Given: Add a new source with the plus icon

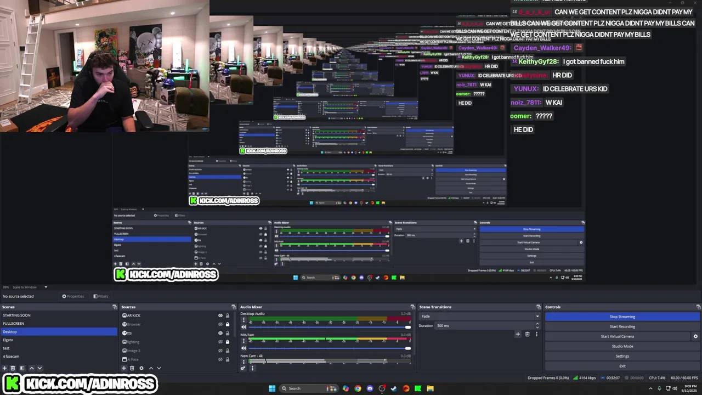Looking at the screenshot, I should [x=124, y=368].
